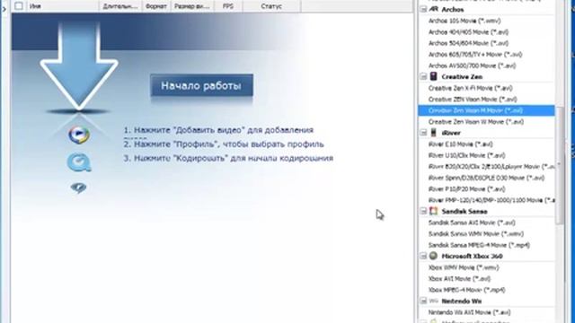Select Archos 605/705/TV+ Movie profile

click(475, 55)
